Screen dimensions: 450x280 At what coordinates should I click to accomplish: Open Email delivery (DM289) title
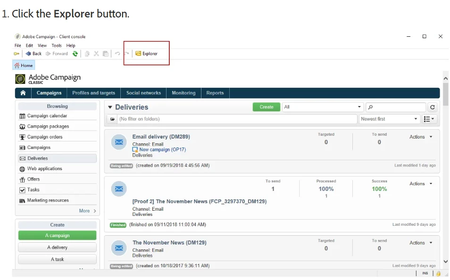coord(161,137)
